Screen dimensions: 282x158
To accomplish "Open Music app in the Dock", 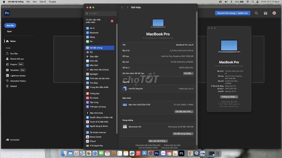I will click(x=138, y=153).
